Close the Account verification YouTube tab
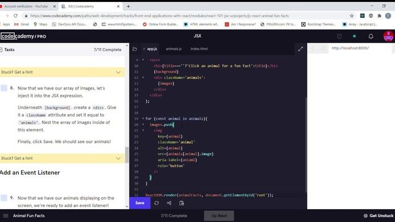The width and height of the screenshot is (395, 222). pos(54,7)
